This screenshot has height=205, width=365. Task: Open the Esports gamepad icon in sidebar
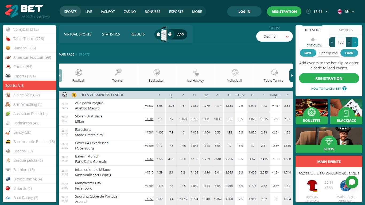[x=8, y=76]
